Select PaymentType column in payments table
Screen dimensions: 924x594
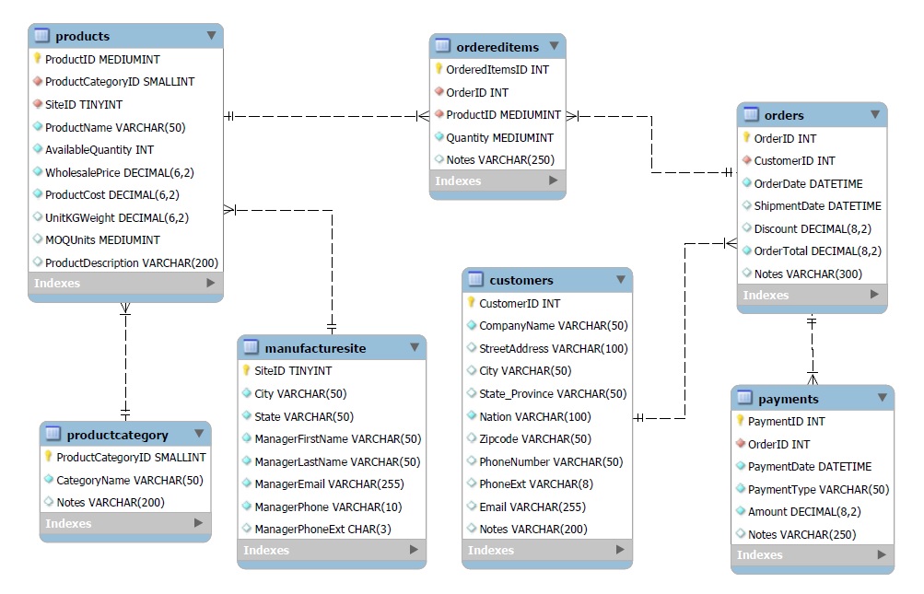click(818, 490)
